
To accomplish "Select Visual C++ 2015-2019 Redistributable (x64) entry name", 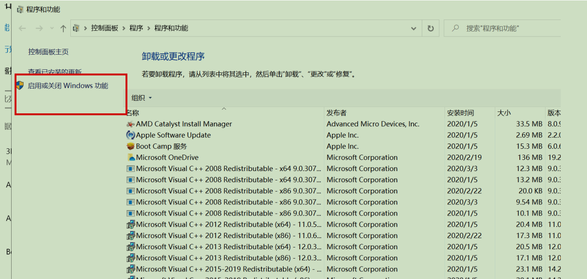I will (229, 269).
